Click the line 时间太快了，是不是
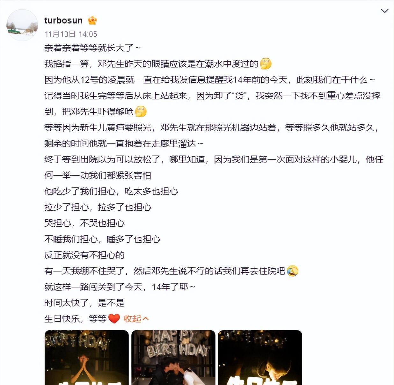This screenshot has width=394, height=385. 84,303
